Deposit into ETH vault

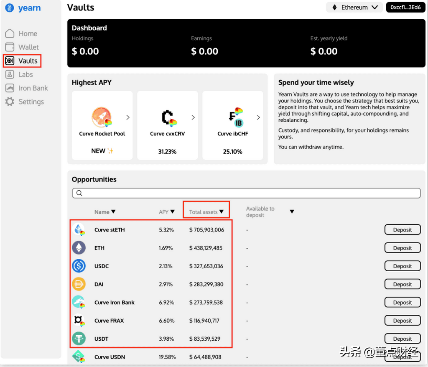[403, 248]
